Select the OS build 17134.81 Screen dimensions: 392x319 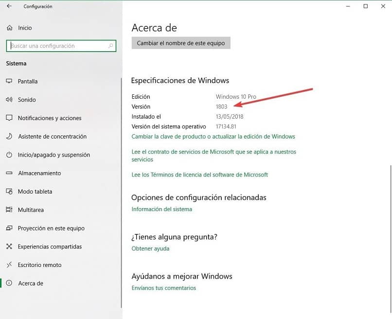(226, 126)
